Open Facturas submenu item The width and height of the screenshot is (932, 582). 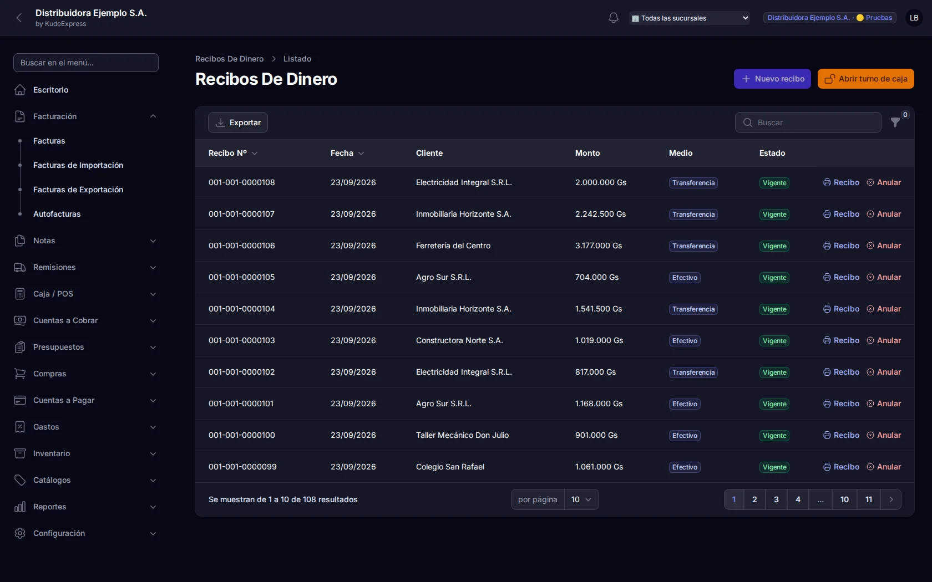pos(49,141)
